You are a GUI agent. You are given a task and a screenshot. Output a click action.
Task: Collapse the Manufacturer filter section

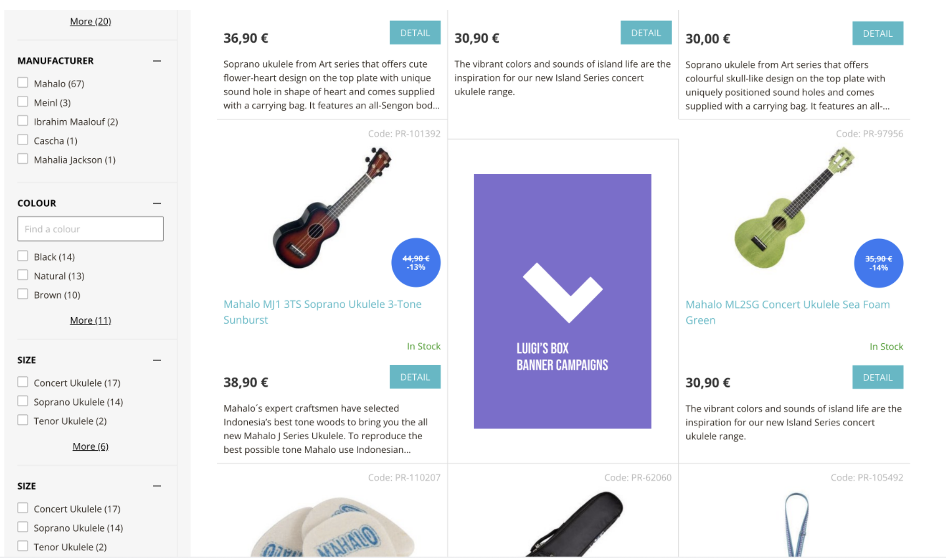157,61
